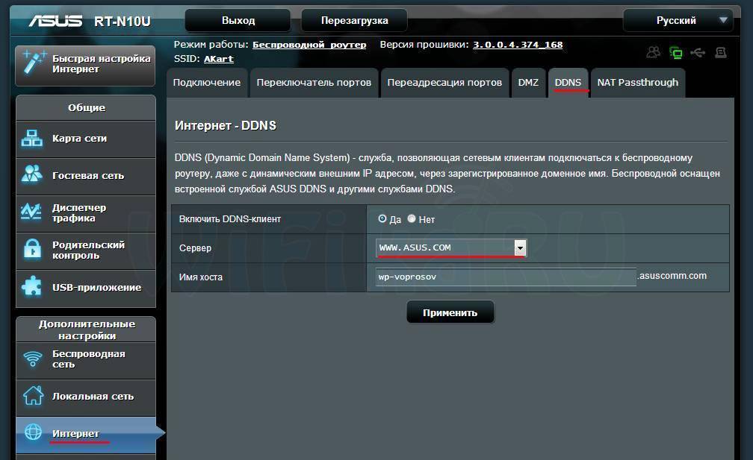This screenshot has height=460, width=753.
Task: Select 'Да' to enable DDNS client
Action: [382, 219]
